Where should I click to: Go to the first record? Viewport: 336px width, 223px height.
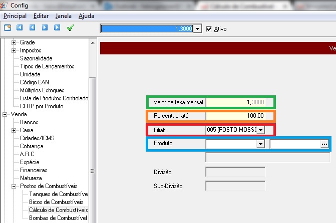[x=20, y=27]
